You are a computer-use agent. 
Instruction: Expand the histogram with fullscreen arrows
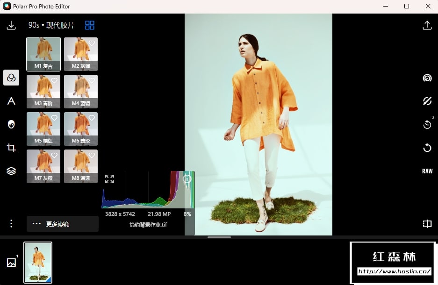click(109, 179)
